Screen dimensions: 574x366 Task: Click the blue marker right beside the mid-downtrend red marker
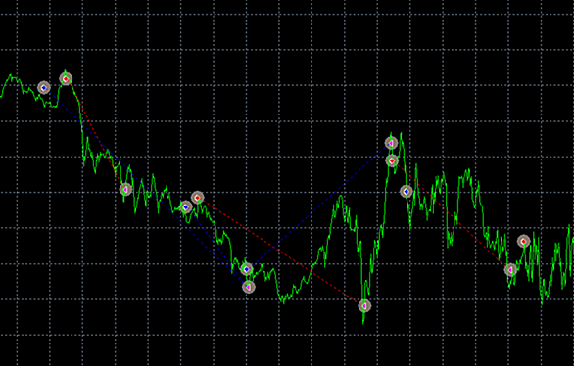pos(185,206)
